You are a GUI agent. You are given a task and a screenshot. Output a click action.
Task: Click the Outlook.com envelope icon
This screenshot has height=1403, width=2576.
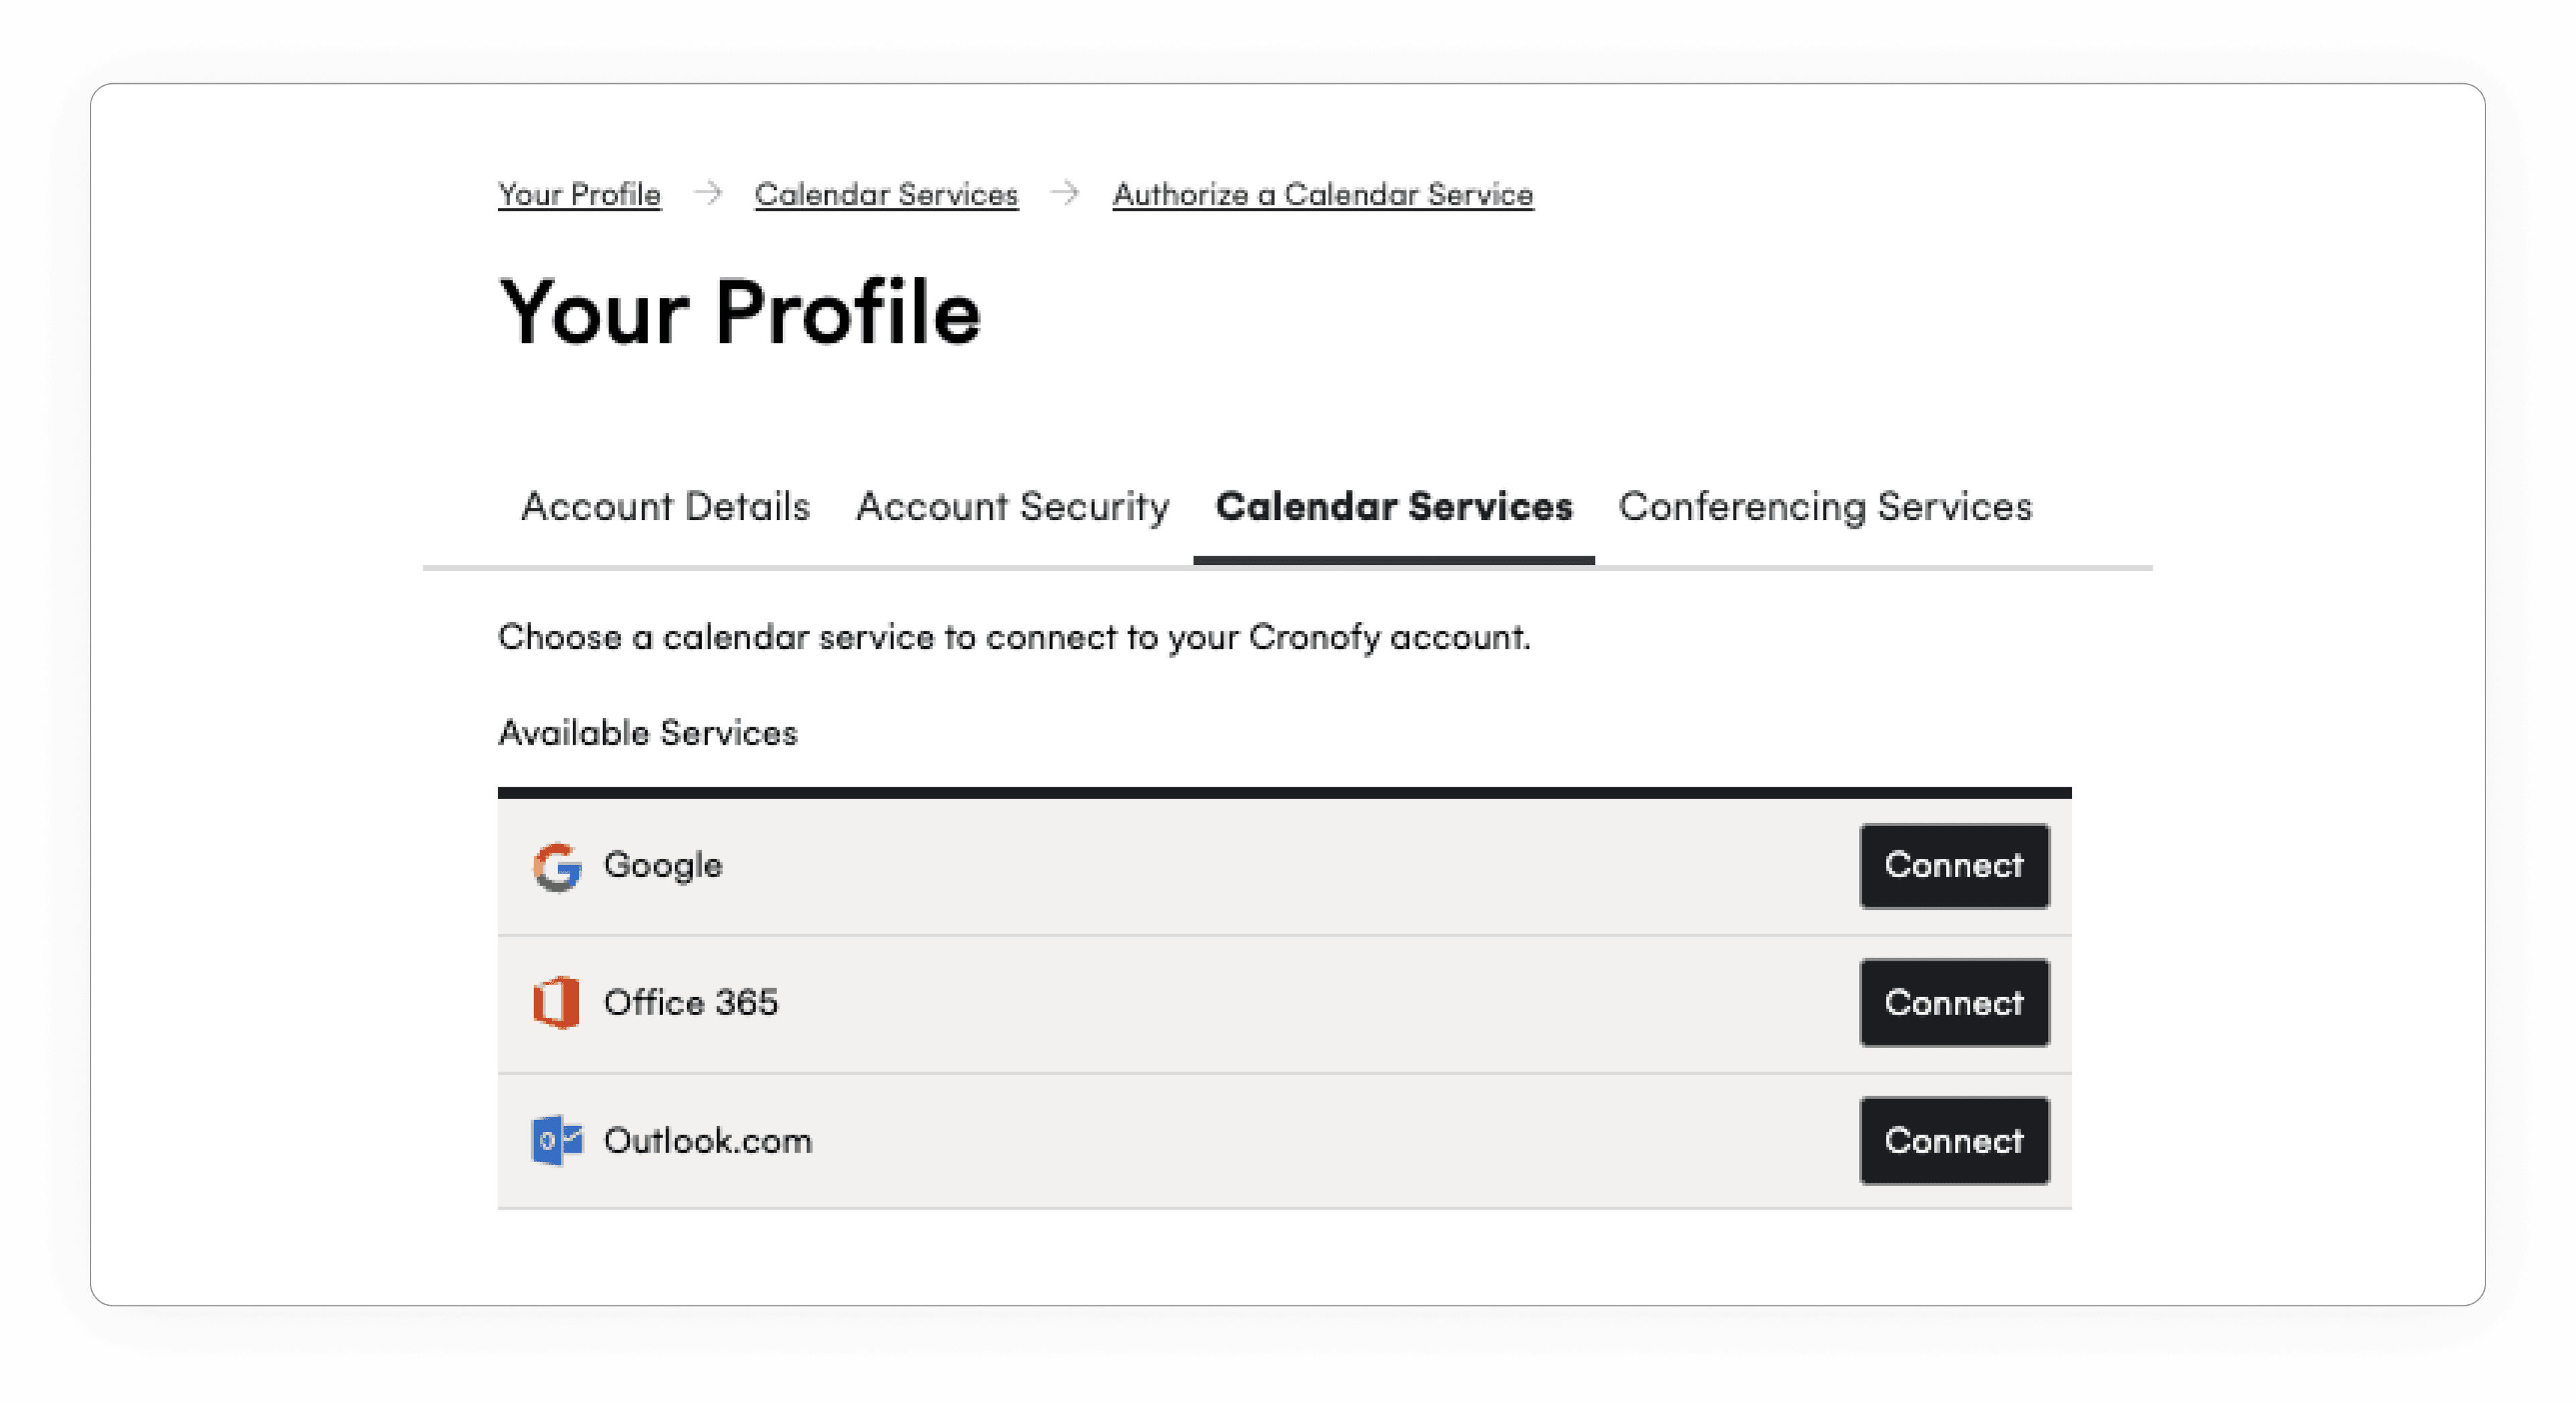click(559, 1140)
